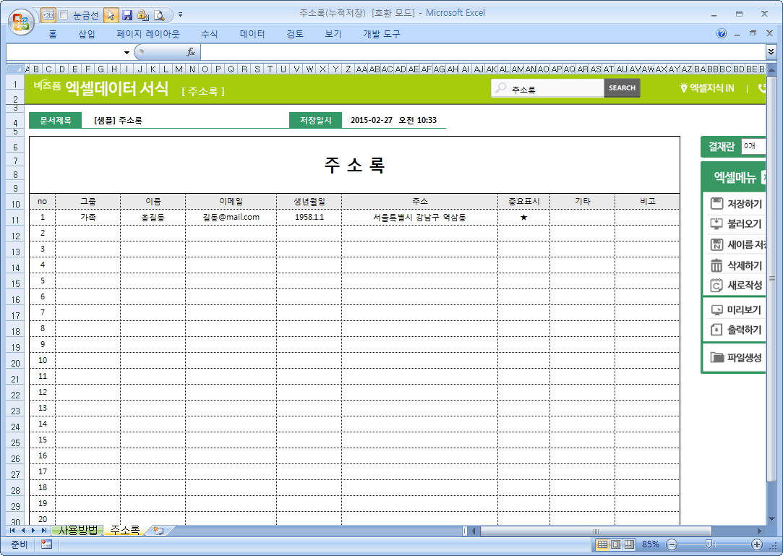This screenshot has width=783, height=556.
Task: Click the horizontal scrollbar thumb
Action: point(595,531)
